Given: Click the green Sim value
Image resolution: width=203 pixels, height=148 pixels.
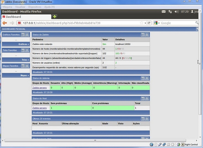Looking at the screenshot, I should pyautogui.click(x=104, y=44).
